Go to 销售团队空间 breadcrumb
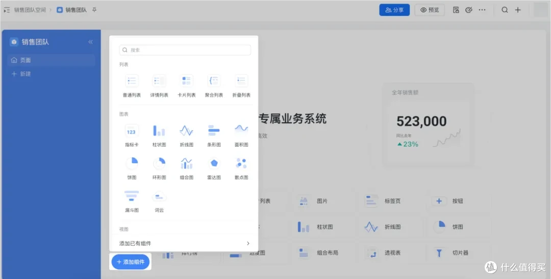Screen dimensions: 551x279 tap(30, 10)
